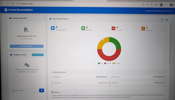The height and width of the screenshot is (100, 175).
Task: Open the Copilot icon in browser toolbar
Action: 171,5
